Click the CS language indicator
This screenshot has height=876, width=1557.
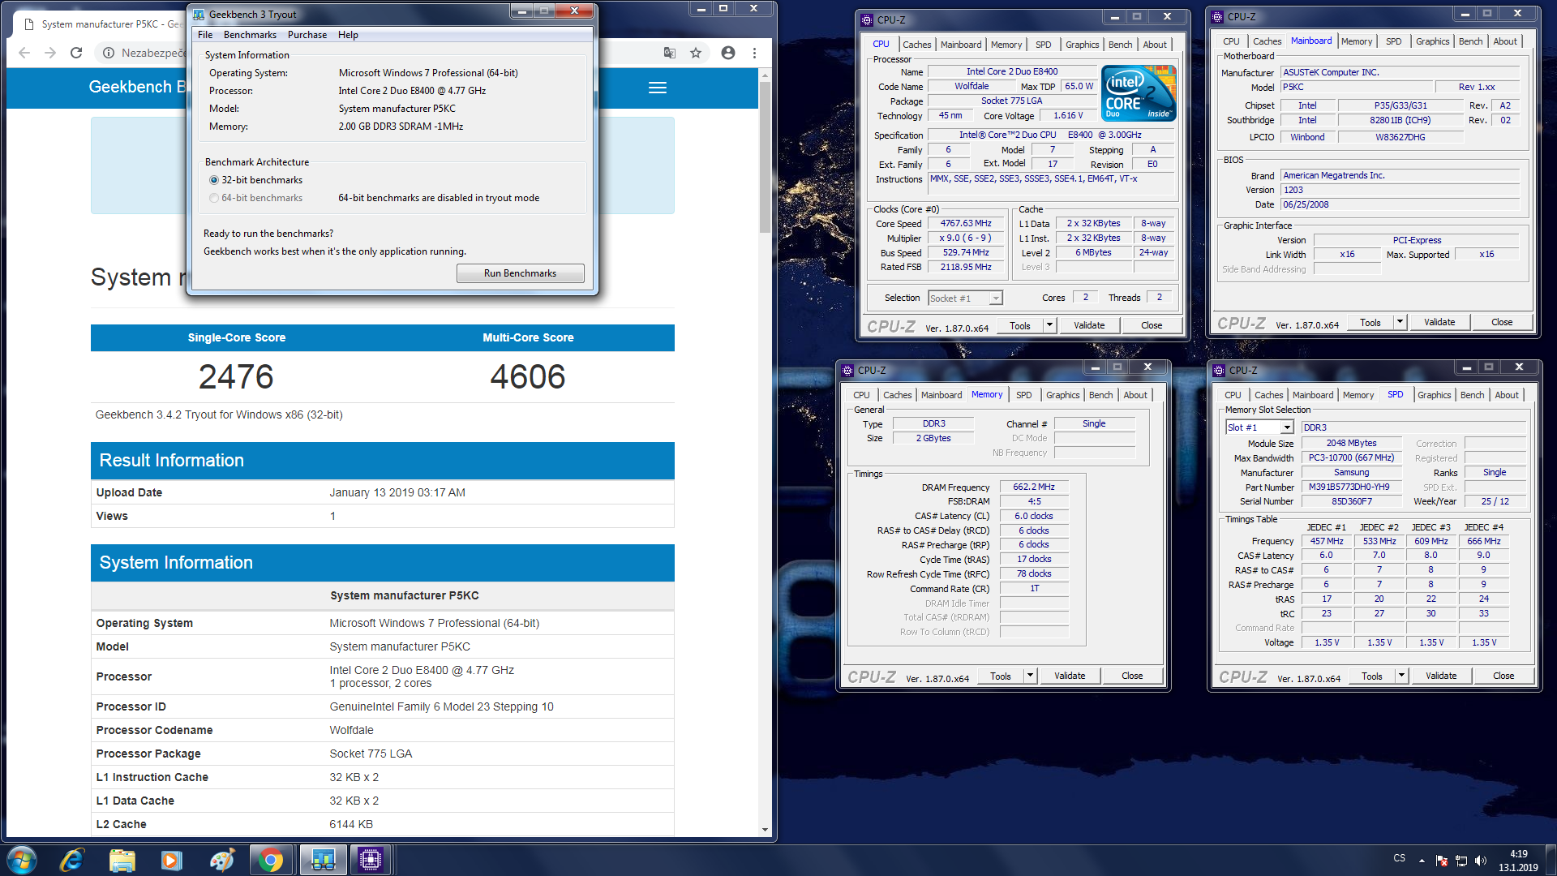pos(1399,858)
